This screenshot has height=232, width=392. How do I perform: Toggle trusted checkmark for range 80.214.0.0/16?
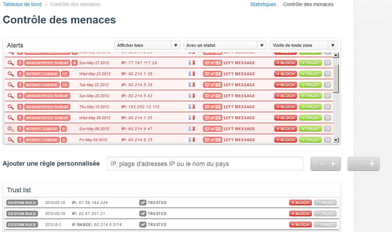[x=143, y=225]
